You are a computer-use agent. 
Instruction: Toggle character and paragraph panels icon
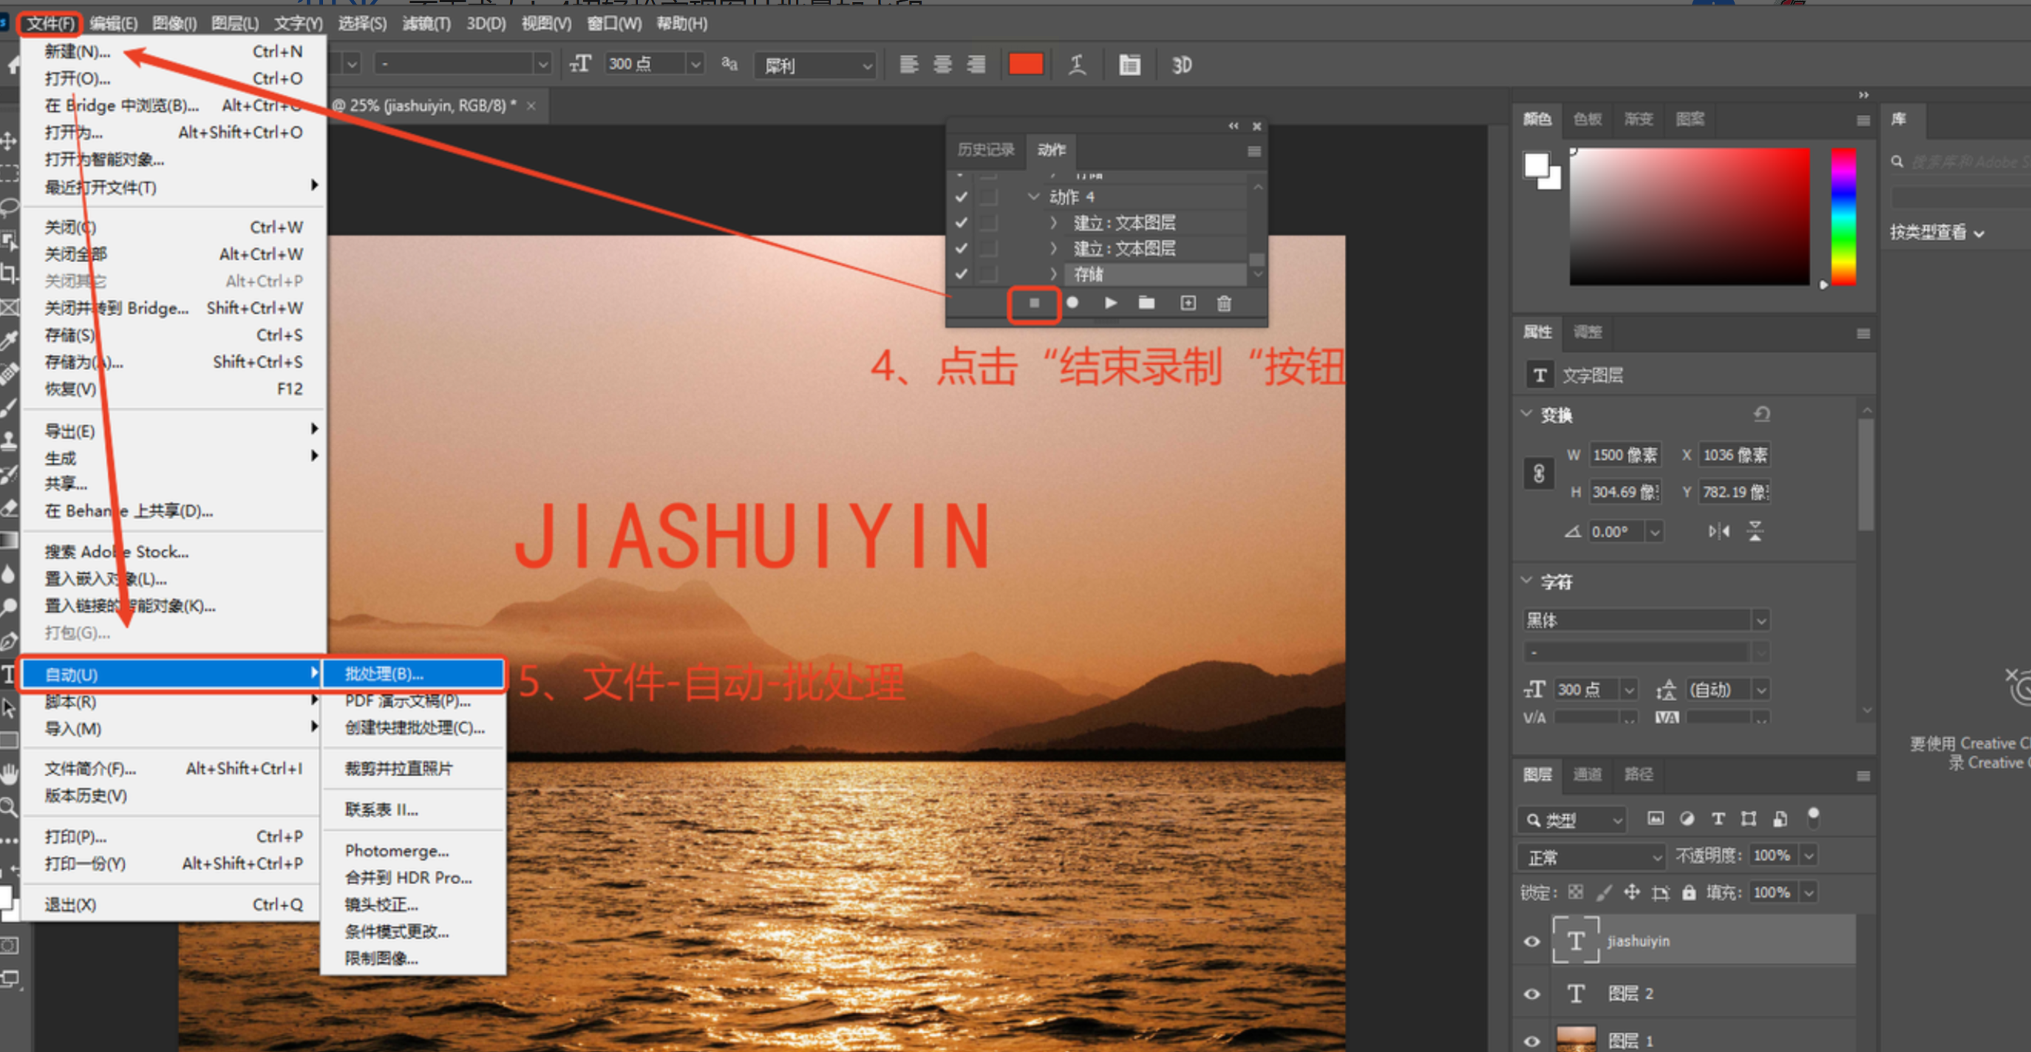[1129, 64]
